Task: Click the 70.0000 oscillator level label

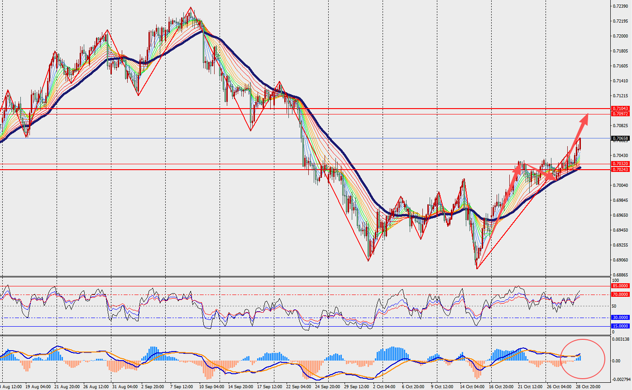Action: point(620,295)
